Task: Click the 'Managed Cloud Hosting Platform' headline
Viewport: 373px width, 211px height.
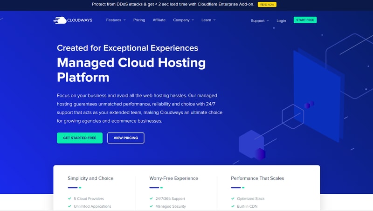Action: tap(131, 70)
